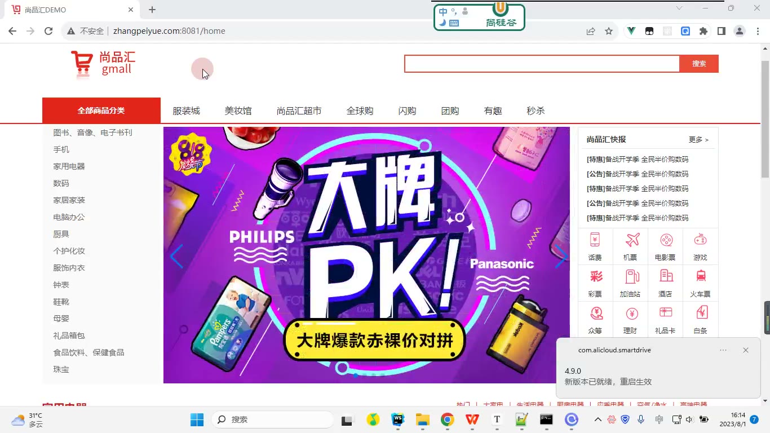This screenshot has height=433, width=770.
Task: Open WPS Office from the taskbar
Action: (472, 419)
